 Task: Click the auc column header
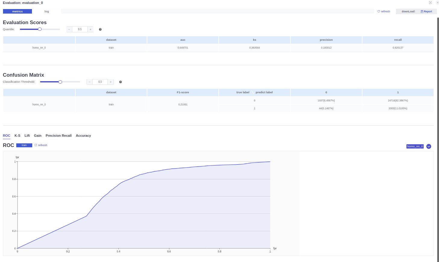point(183,40)
